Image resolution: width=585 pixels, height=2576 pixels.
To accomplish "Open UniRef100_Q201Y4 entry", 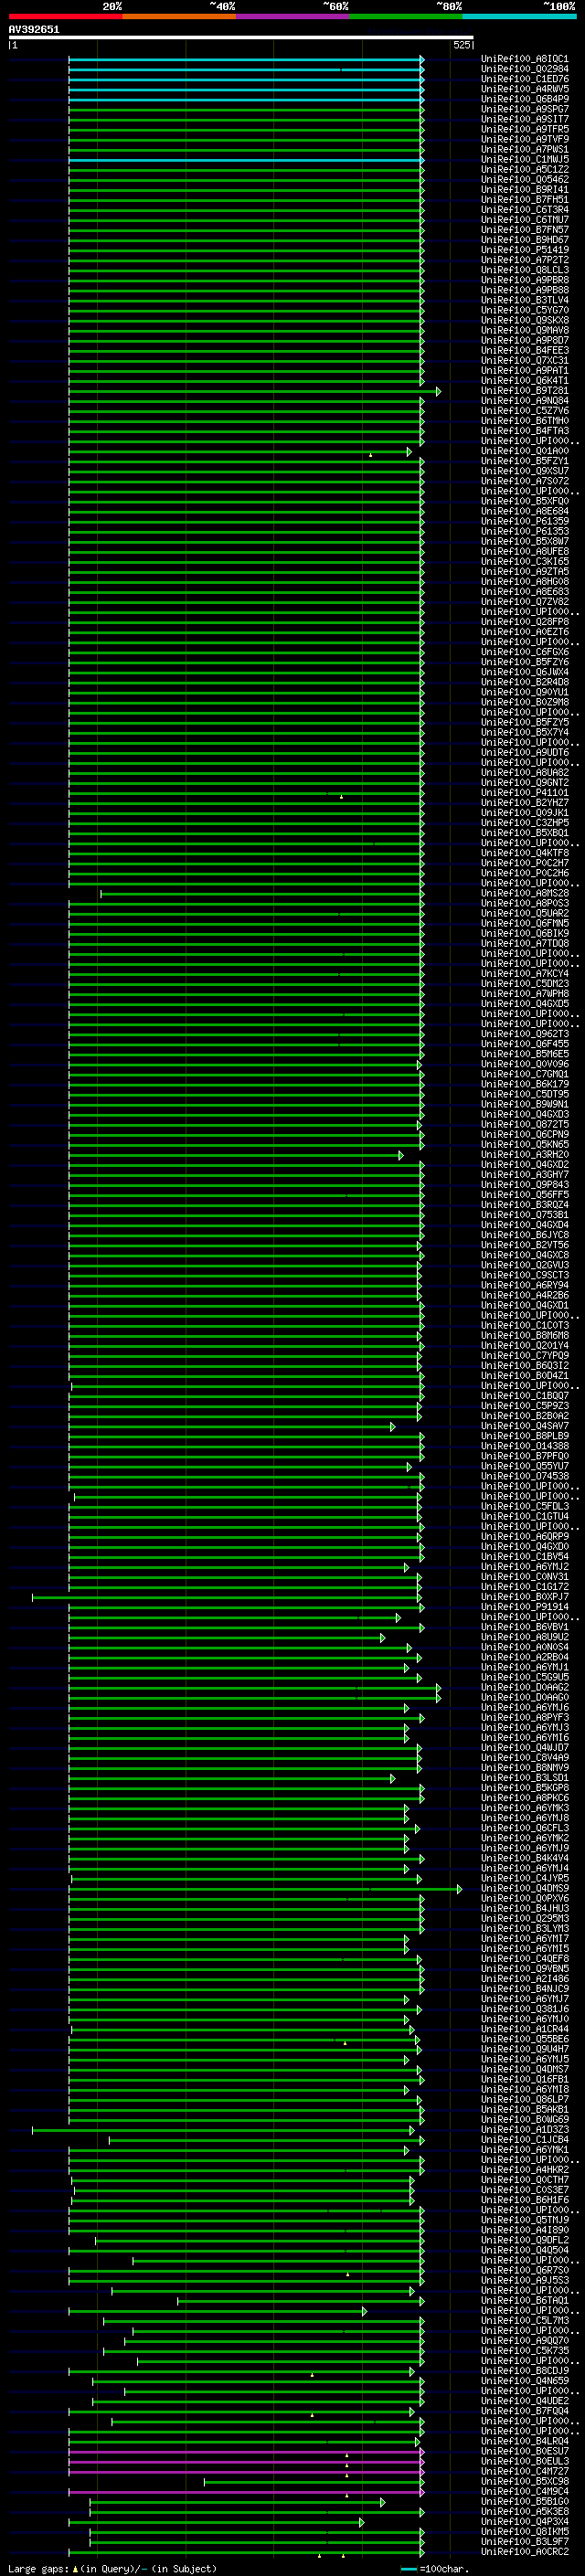I will pos(525,1345).
